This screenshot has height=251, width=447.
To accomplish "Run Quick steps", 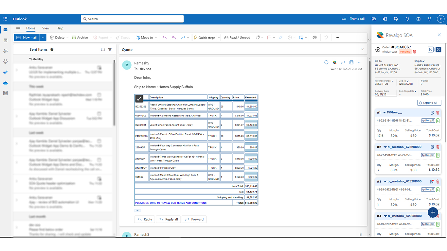I will pos(204,38).
